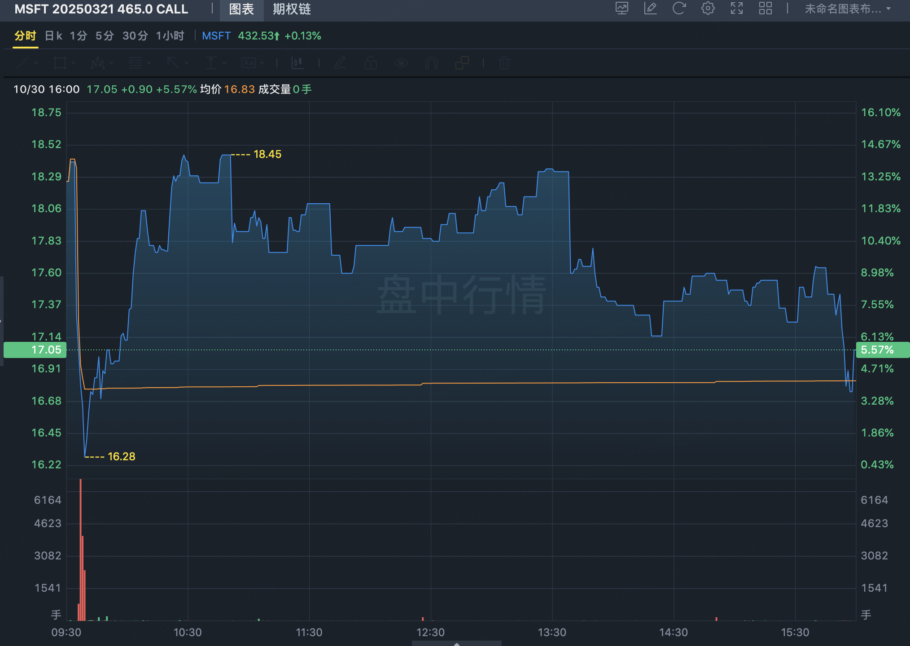Select the brush pencil drawing tool
Image resolution: width=910 pixels, height=646 pixels.
pyautogui.click(x=340, y=63)
